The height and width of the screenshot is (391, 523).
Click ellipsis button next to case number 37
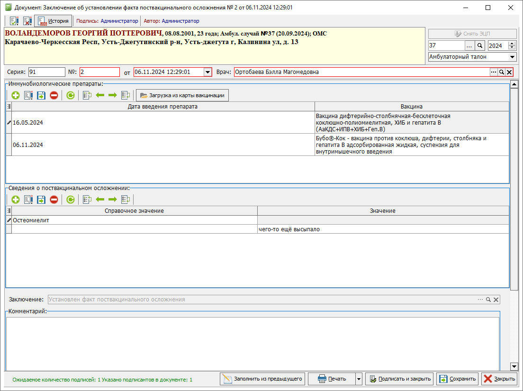point(469,45)
